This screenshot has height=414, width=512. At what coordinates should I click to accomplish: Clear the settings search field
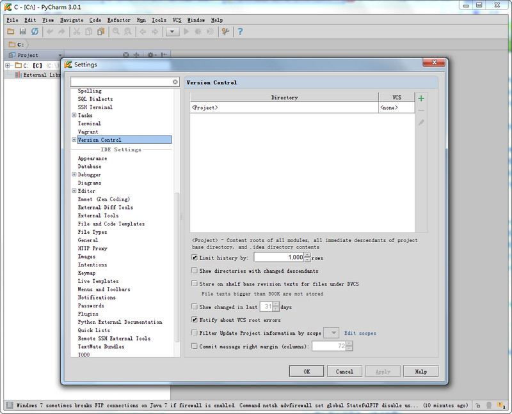(x=175, y=82)
